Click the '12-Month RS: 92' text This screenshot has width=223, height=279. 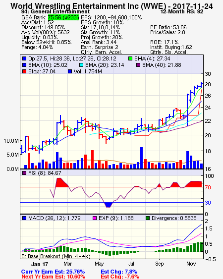click(x=182, y=11)
